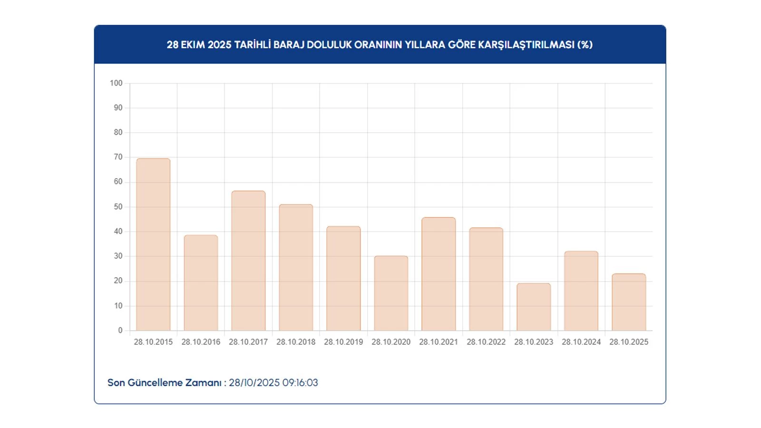Click the 28.10.2025 x-axis date label
The image size is (761, 428).
tap(629, 342)
